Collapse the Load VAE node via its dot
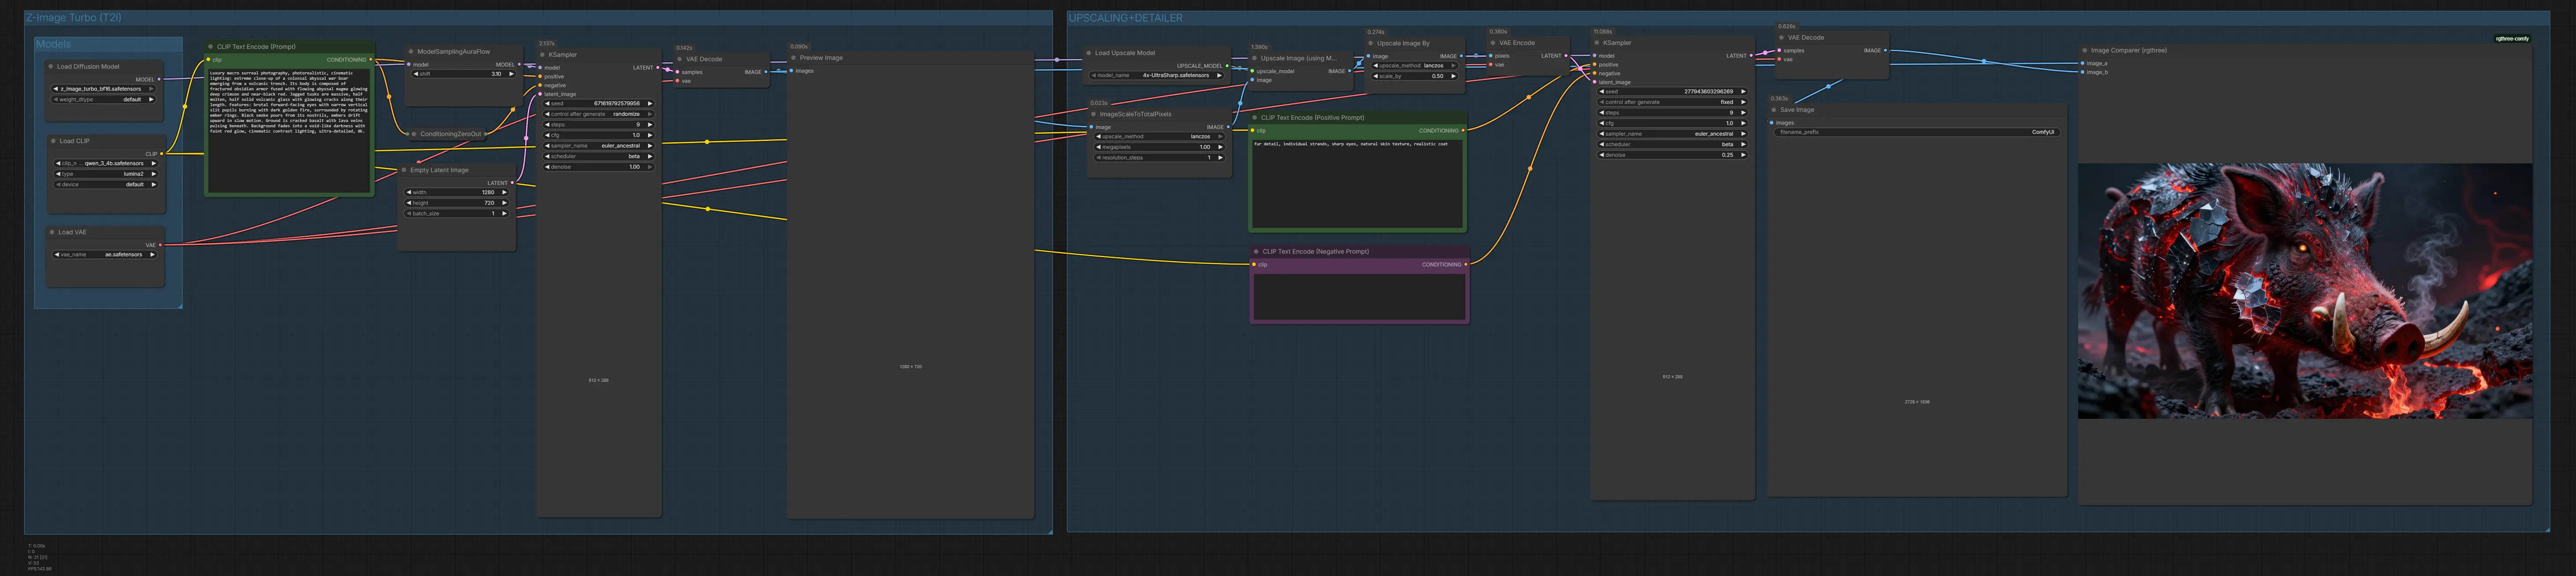 coord(52,232)
